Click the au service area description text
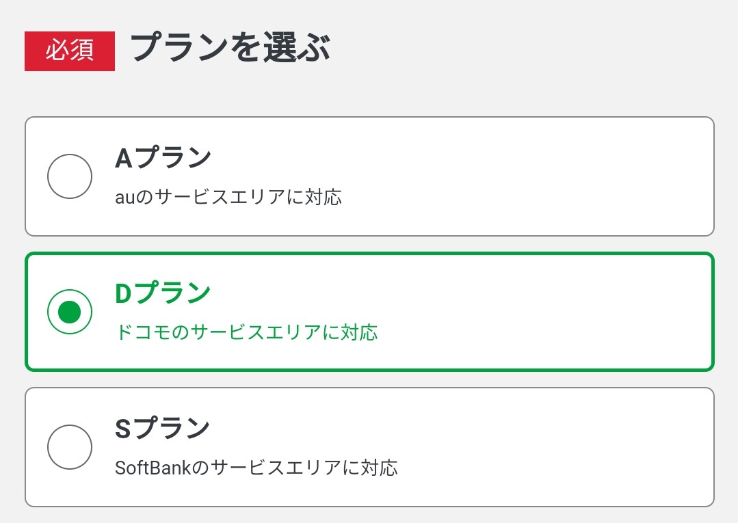This screenshot has width=738, height=523. 230,197
